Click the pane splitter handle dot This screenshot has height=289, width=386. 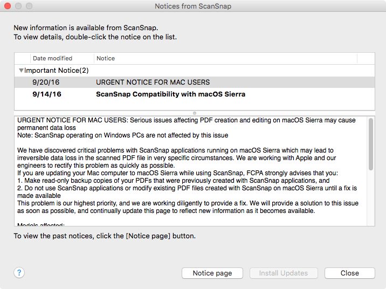point(195,113)
